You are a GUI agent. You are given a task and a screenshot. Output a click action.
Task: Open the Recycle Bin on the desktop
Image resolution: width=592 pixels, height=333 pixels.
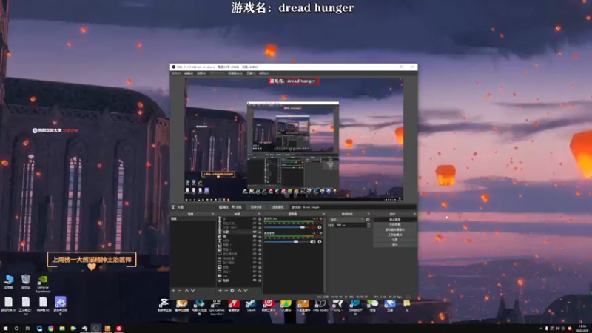tap(26, 281)
